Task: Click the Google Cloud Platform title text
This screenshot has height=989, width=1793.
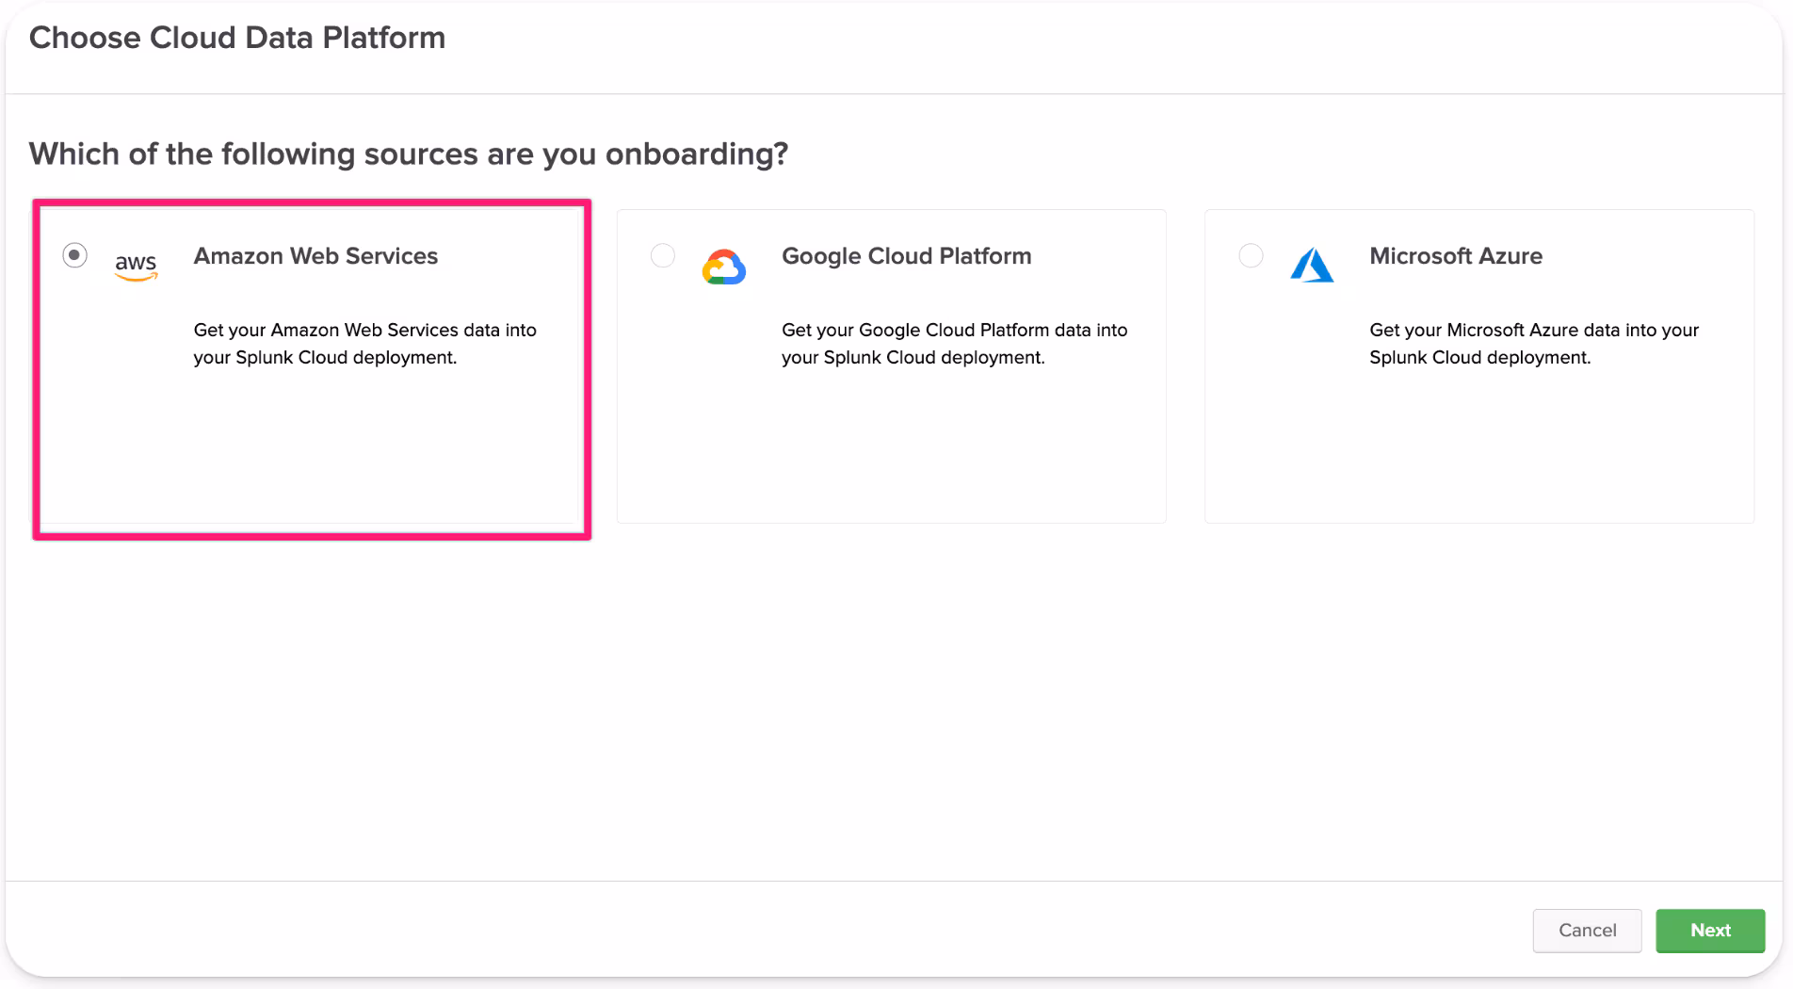Action: (x=906, y=256)
